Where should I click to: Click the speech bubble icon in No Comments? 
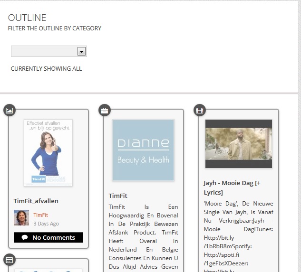pos(25,237)
